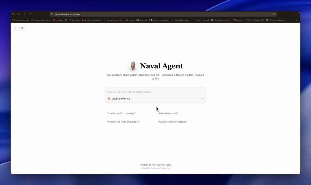This screenshot has height=185, width=311.
Task: Go forward with browser forward arrow
Action: 24,14
